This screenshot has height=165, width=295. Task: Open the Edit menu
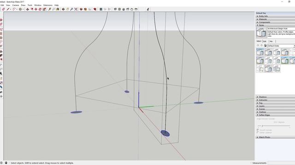(2, 5)
